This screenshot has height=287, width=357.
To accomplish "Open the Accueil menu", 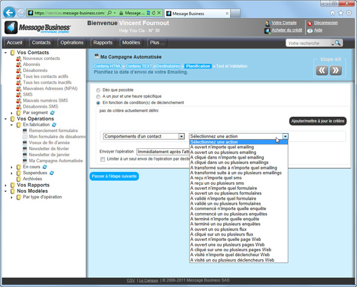I will point(15,42).
